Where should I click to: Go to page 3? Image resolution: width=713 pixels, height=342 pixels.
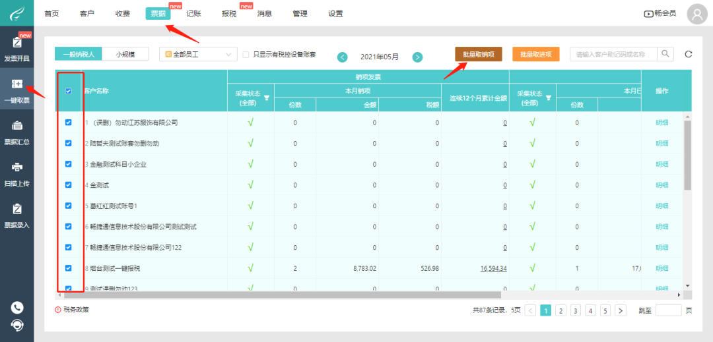coord(576,311)
